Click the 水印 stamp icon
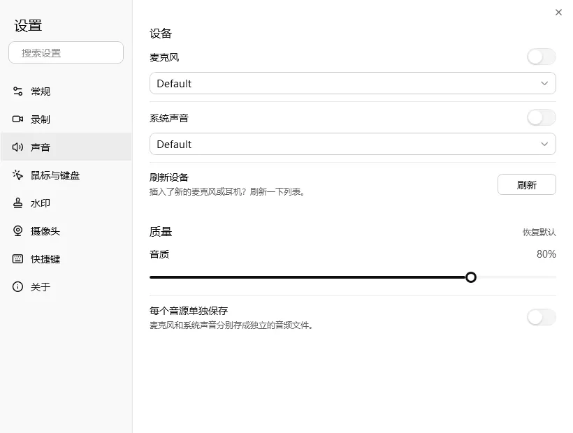 [x=17, y=203]
